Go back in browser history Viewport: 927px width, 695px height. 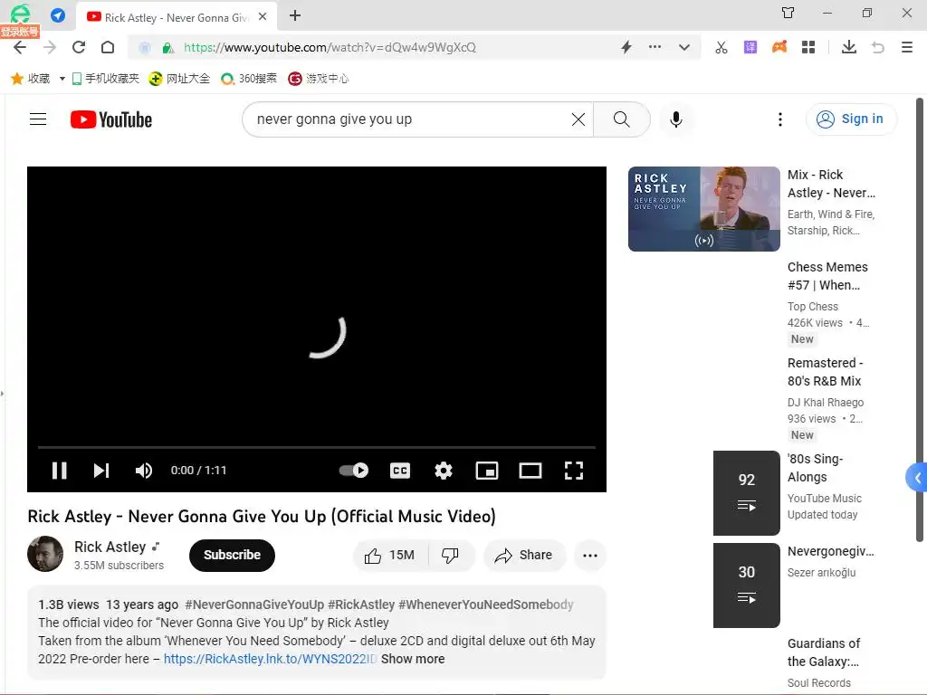(20, 47)
